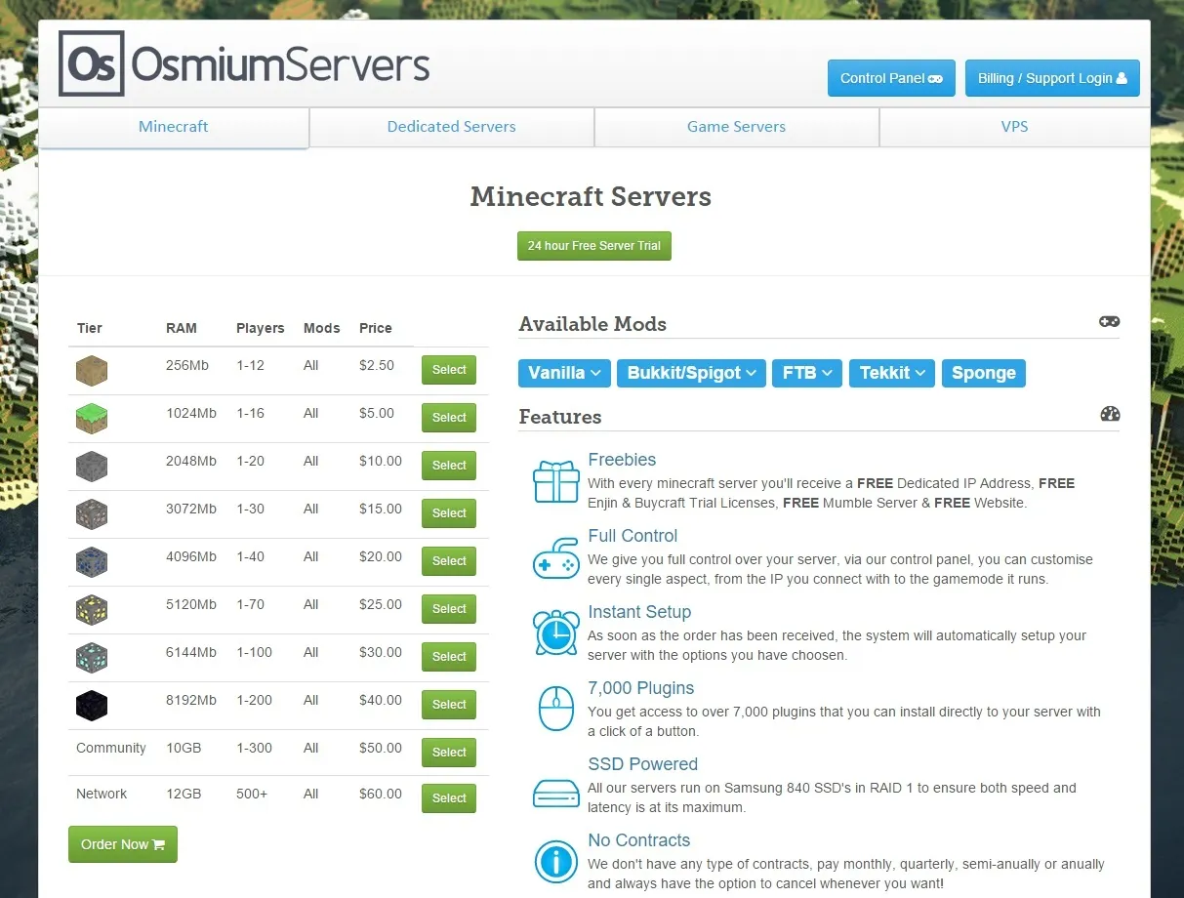
Task: Click the Minecraft Servers page heading
Action: tap(591, 196)
